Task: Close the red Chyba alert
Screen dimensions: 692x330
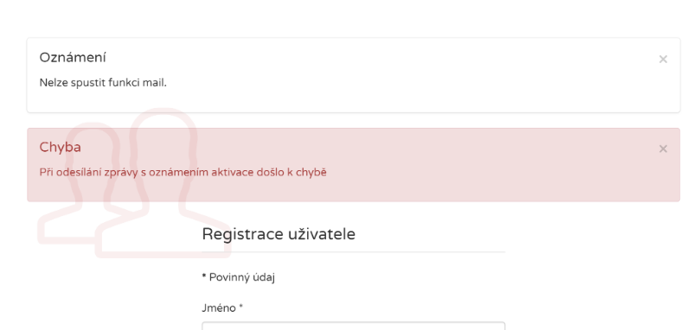Action: [x=663, y=149]
